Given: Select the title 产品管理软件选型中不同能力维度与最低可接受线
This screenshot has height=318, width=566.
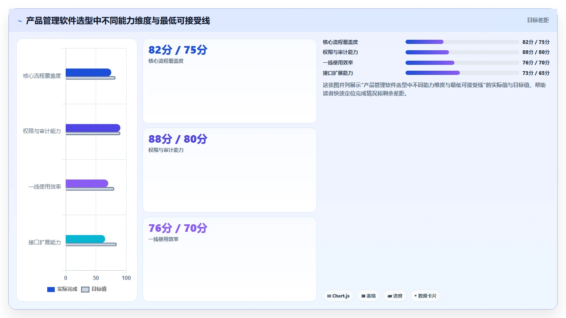Looking at the screenshot, I should click(118, 21).
